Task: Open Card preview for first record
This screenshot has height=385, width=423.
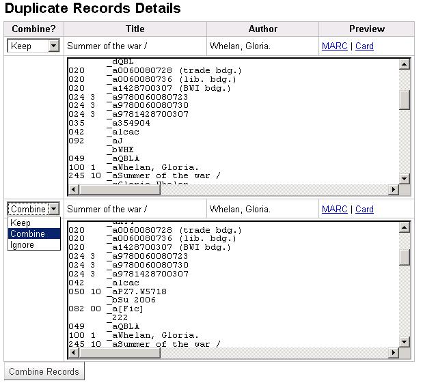Action: tap(364, 46)
